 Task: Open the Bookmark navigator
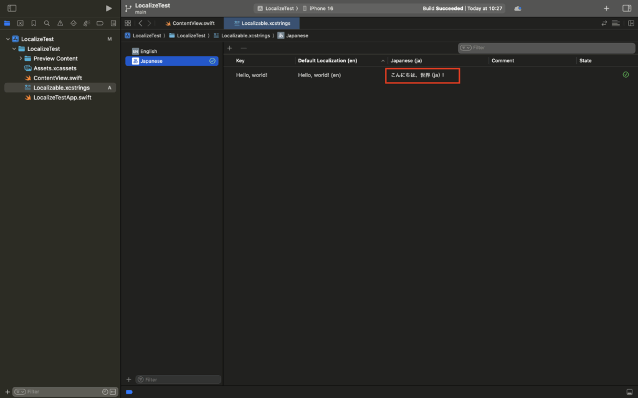pyautogui.click(x=34, y=23)
